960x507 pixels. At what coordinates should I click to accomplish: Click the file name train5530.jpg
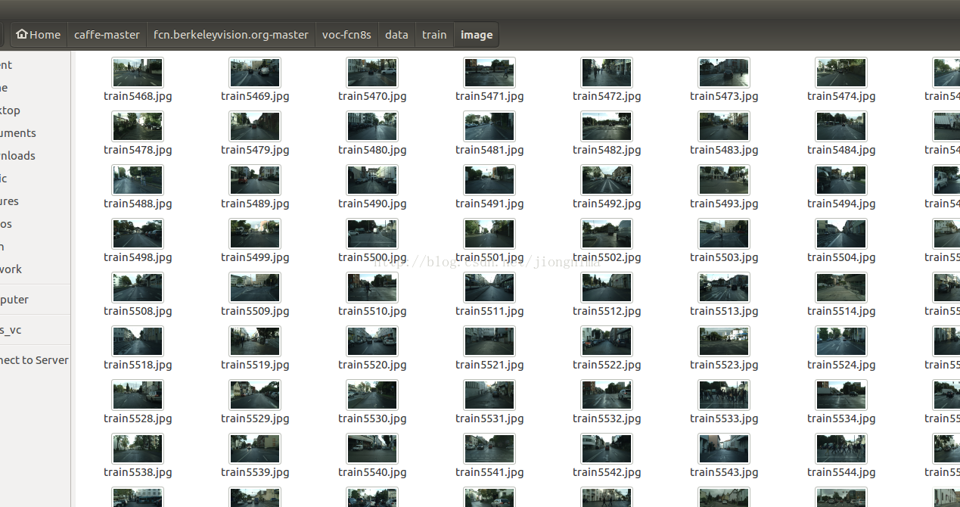[x=372, y=418]
